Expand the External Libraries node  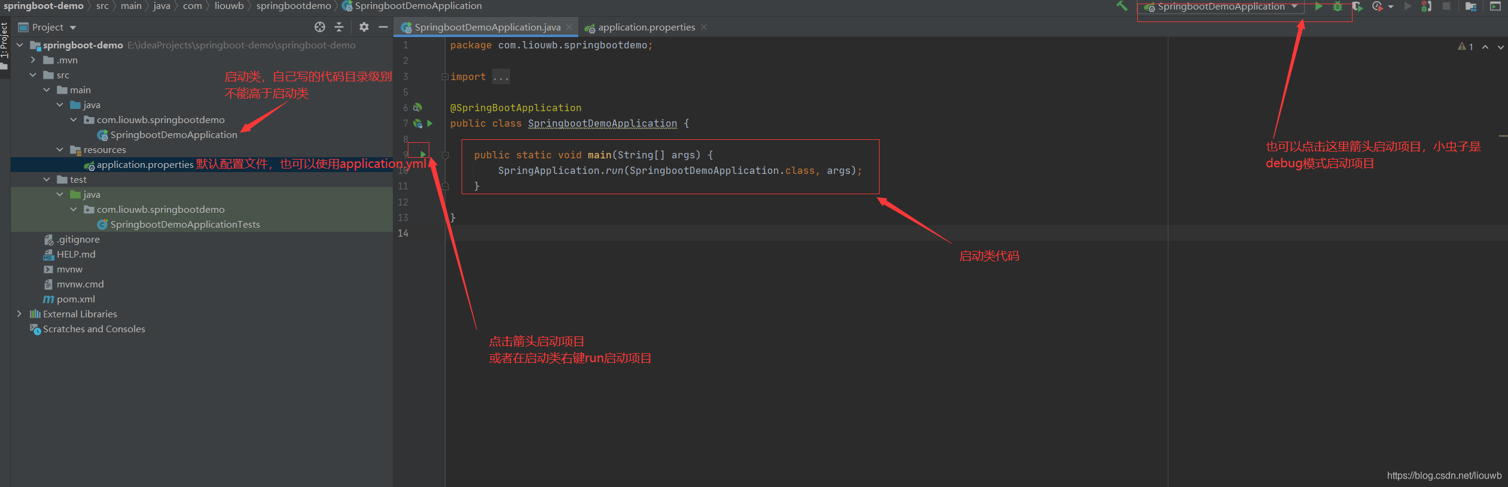click(20, 314)
